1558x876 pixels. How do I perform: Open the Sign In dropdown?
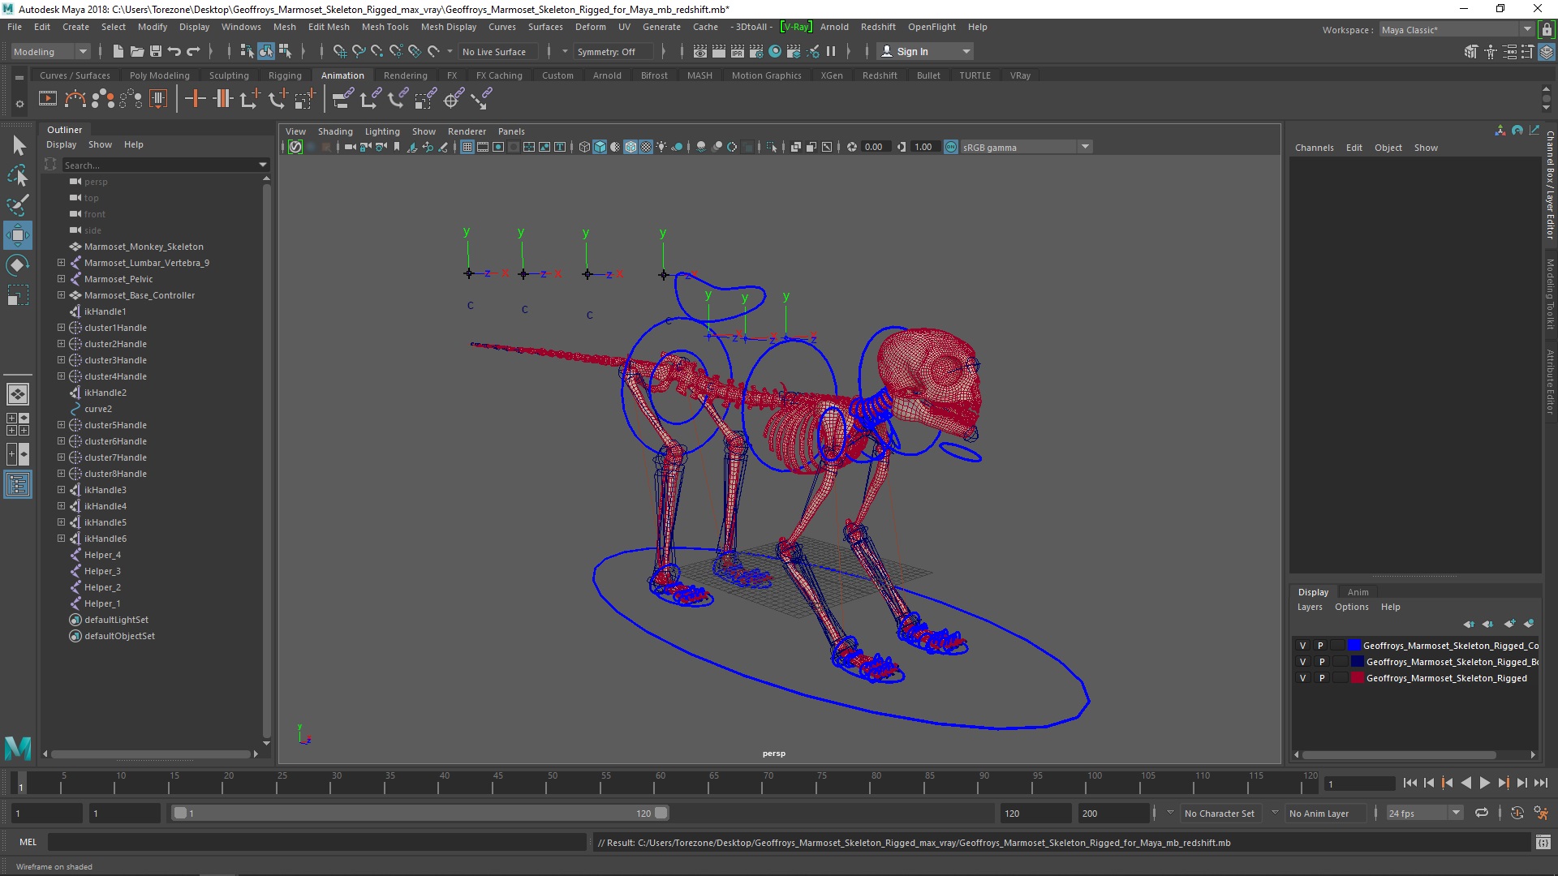tap(925, 51)
